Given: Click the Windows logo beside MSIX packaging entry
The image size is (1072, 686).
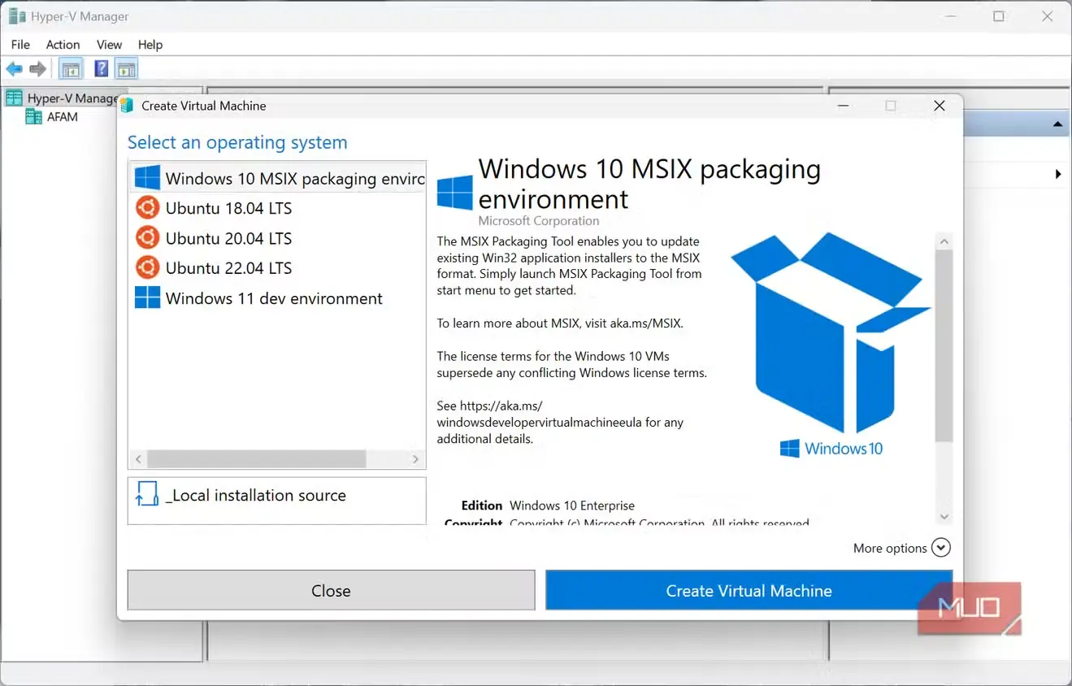Looking at the screenshot, I should (x=147, y=178).
